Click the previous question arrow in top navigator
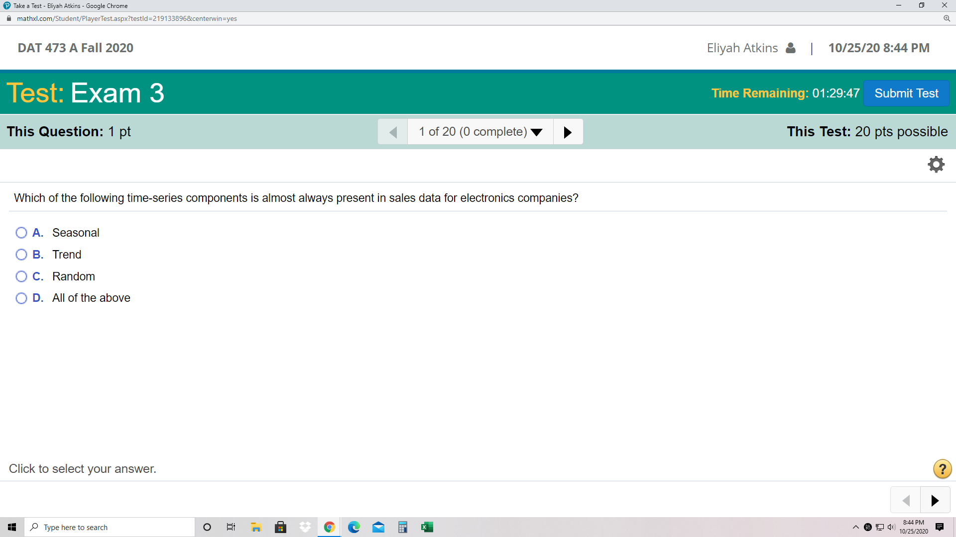This screenshot has height=537, width=956. pyautogui.click(x=393, y=132)
